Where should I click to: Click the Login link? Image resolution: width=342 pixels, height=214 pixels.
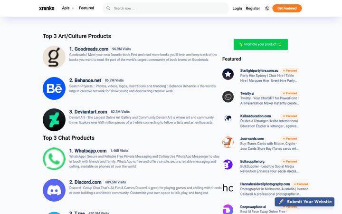tap(237, 8)
